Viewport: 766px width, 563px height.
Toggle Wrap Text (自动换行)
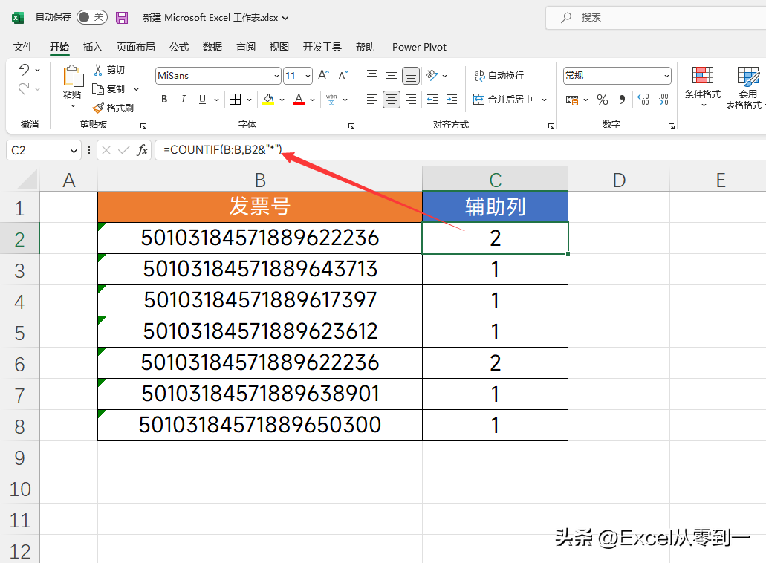click(499, 75)
